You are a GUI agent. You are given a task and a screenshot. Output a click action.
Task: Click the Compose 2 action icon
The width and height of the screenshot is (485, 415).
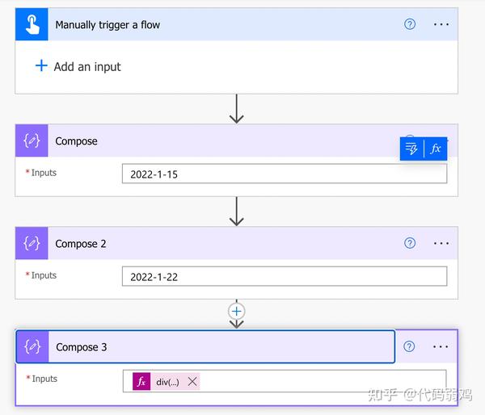(32, 244)
